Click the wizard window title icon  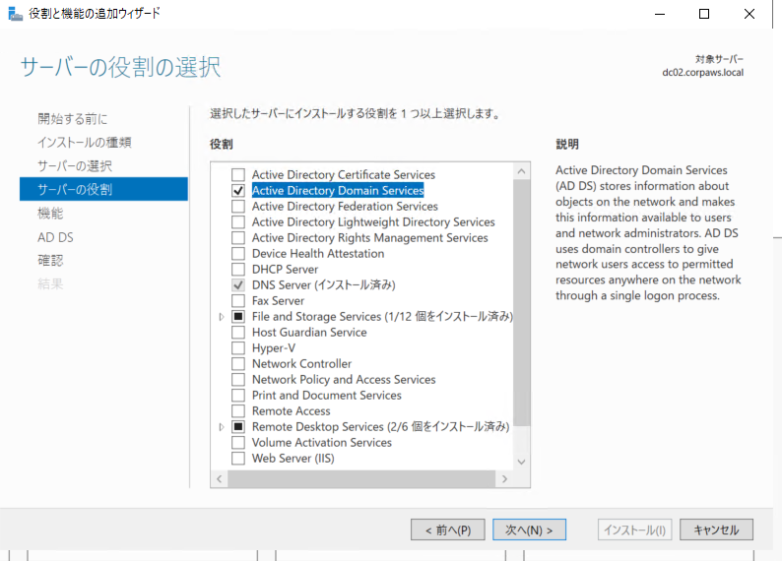click(x=16, y=14)
